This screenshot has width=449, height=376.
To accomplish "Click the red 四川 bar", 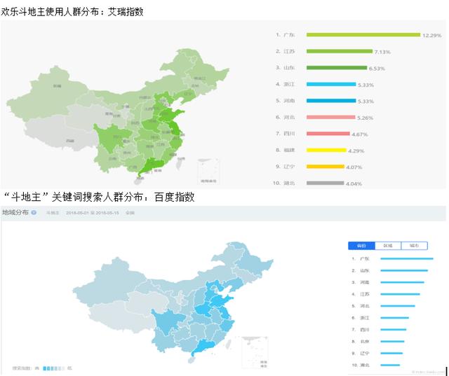I will click(x=328, y=134).
